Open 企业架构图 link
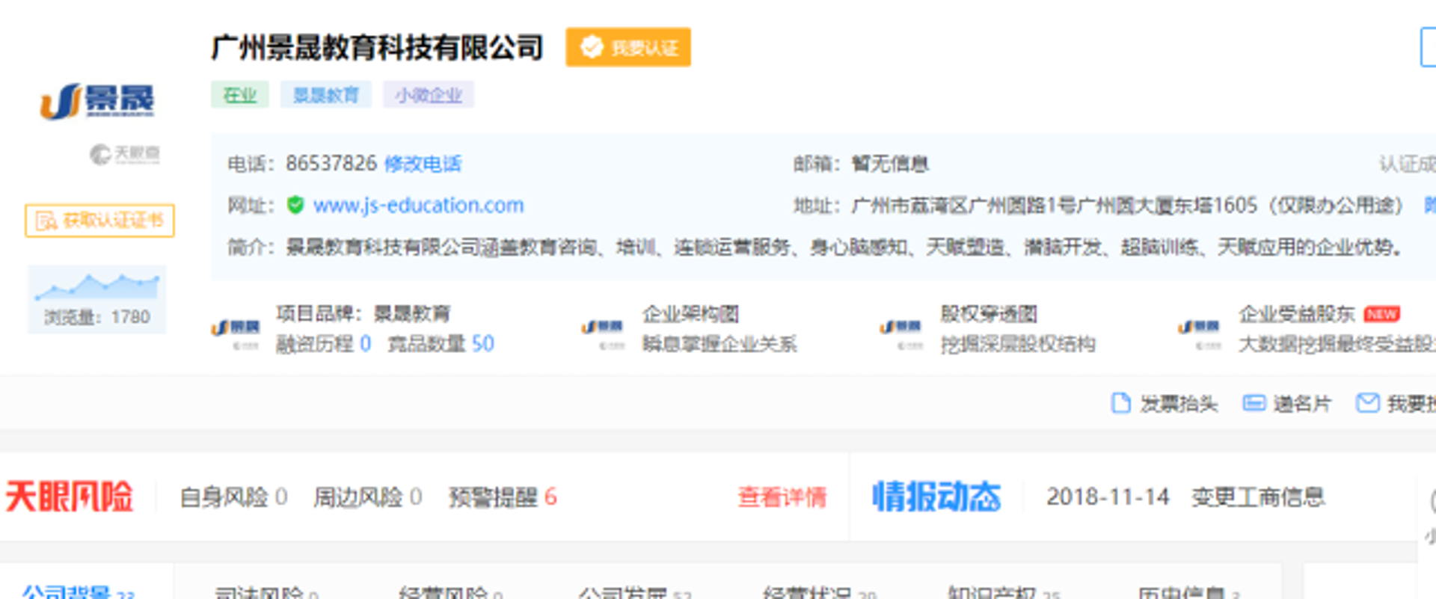1436x599 pixels. pos(690,314)
